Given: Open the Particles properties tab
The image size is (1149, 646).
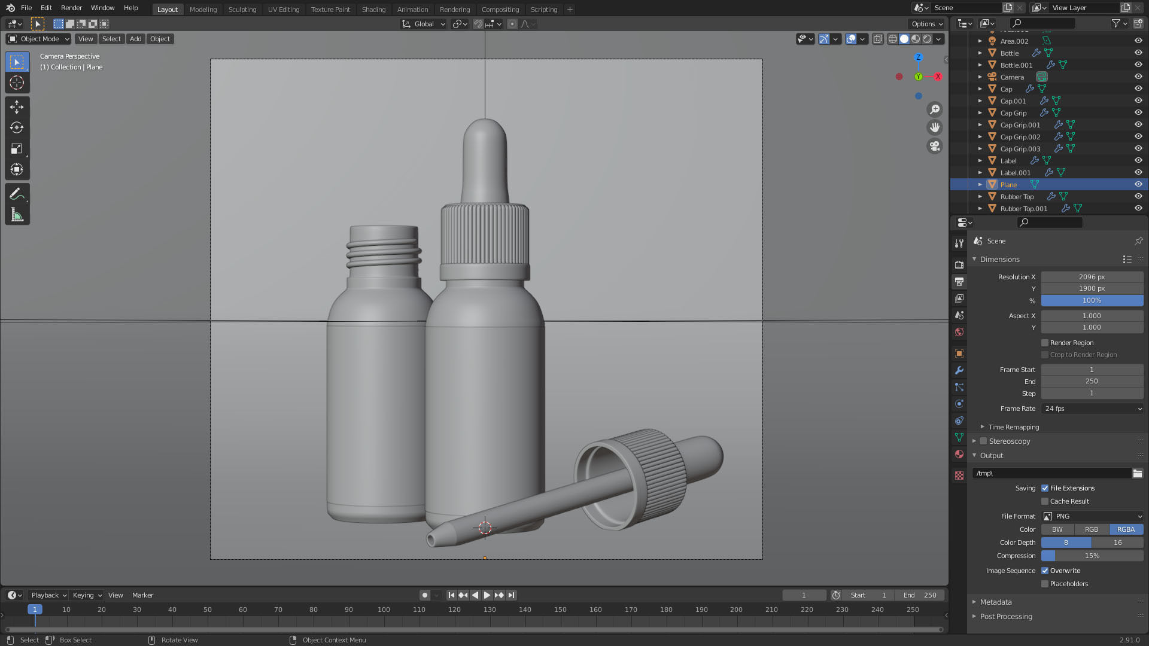Looking at the screenshot, I should coord(959,387).
